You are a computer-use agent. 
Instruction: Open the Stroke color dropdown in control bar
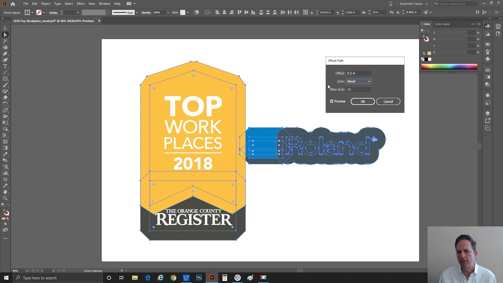coord(44,12)
